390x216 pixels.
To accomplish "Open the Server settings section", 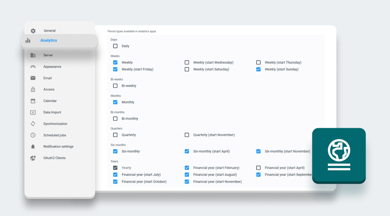I will click(x=48, y=55).
